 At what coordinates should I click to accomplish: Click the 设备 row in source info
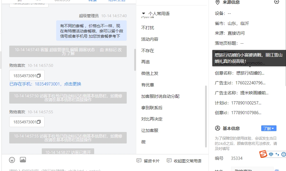(223, 13)
